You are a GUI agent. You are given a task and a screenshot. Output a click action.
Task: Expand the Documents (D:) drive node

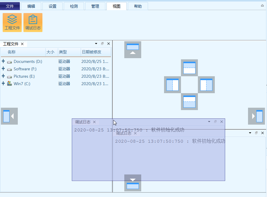3,61
